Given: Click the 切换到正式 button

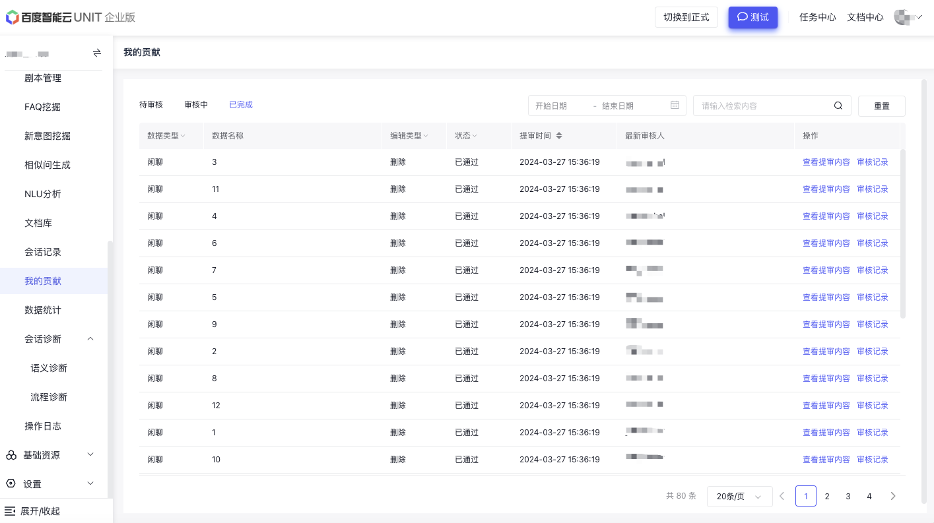Looking at the screenshot, I should tap(686, 17).
